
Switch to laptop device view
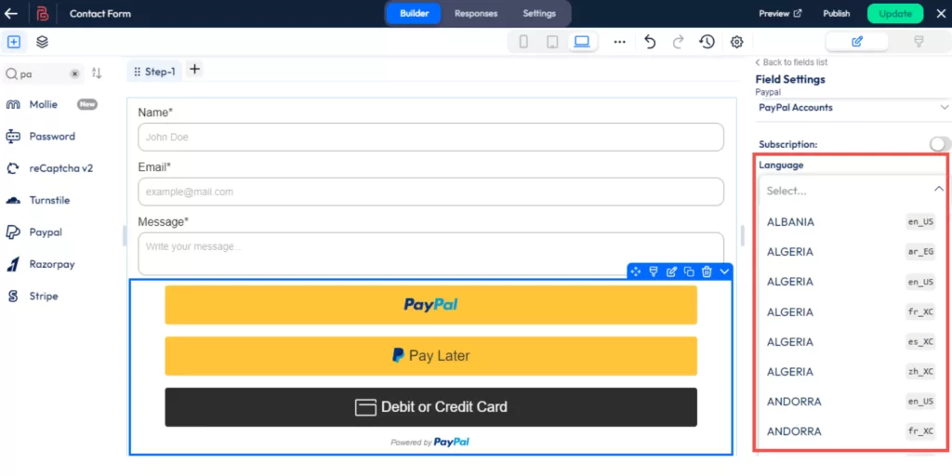(x=582, y=42)
